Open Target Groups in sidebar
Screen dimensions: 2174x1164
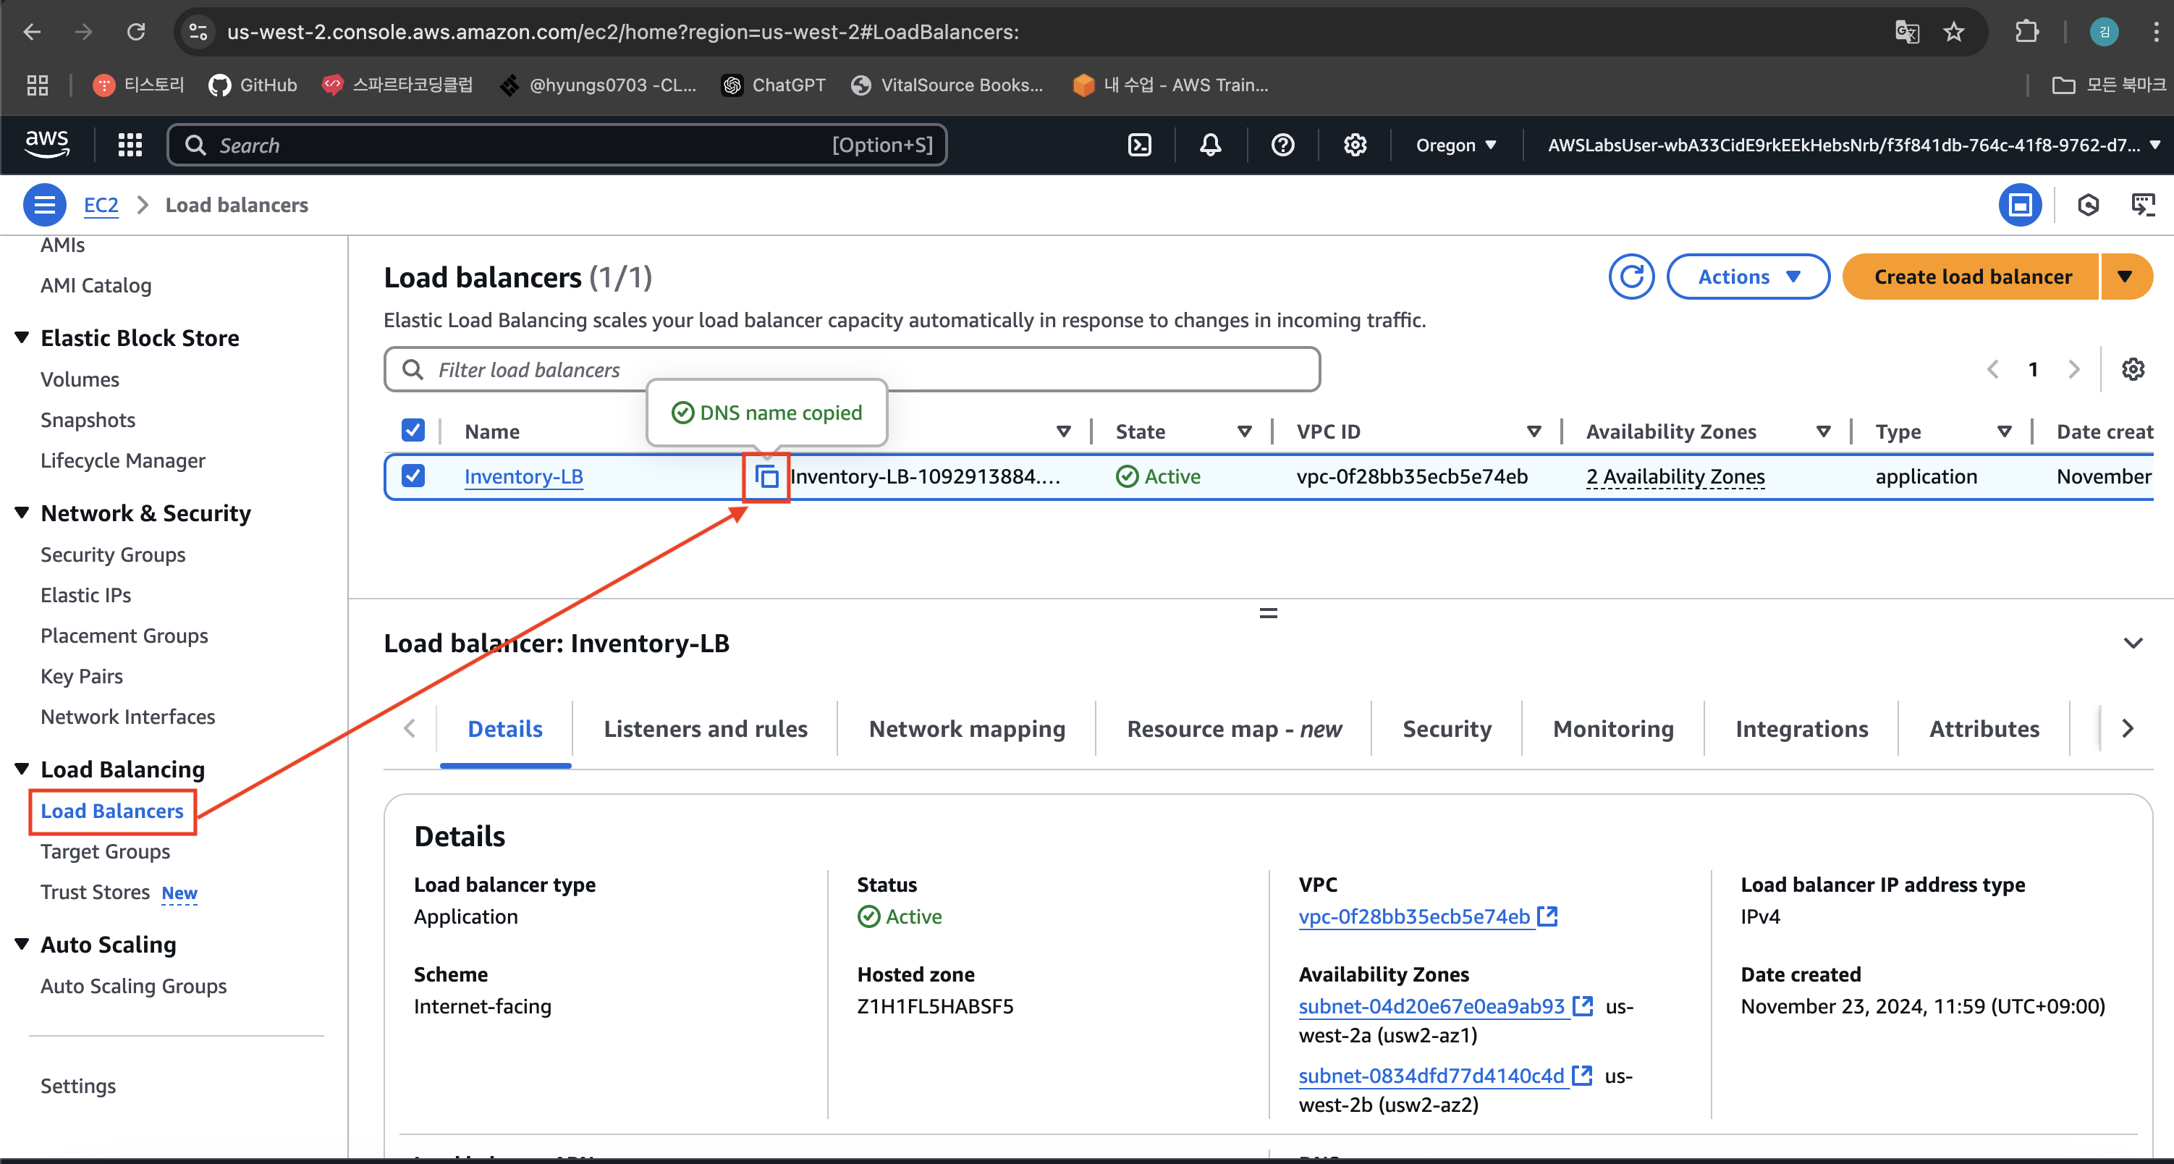click(x=106, y=851)
